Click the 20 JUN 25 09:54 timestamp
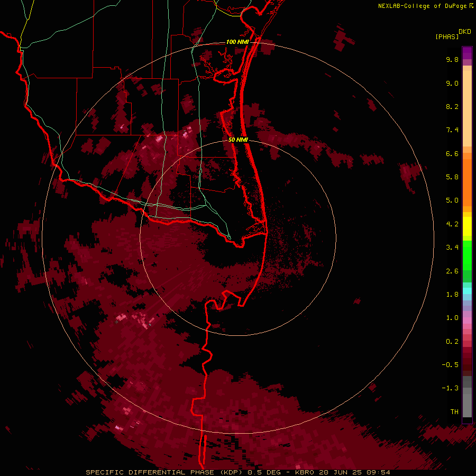The image size is (476, 476). (x=354, y=472)
